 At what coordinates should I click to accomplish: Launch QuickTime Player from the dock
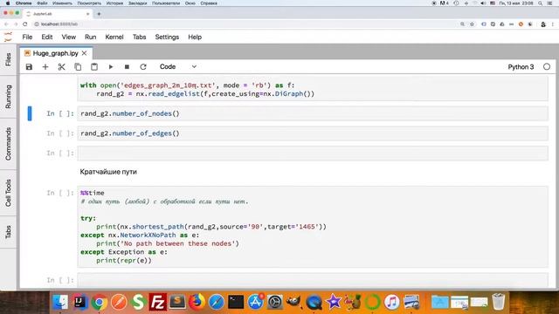(x=314, y=303)
